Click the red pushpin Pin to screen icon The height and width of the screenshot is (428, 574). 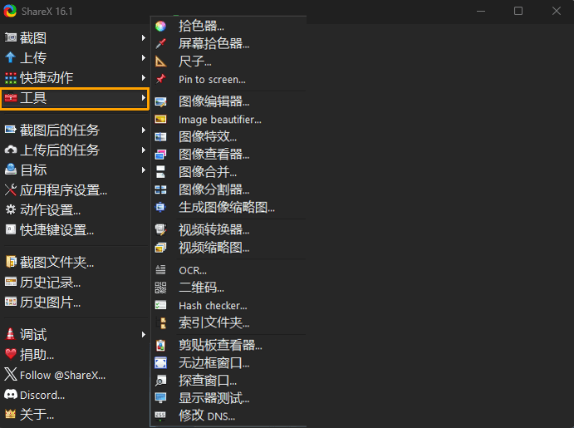[x=160, y=79]
